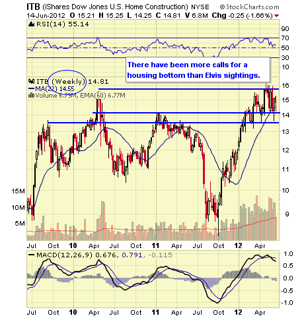
Task: Click the volume bars icon in the legend
Action: 32,96
